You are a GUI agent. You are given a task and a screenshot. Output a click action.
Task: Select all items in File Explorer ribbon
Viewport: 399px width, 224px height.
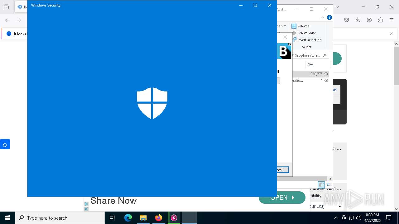point(301,26)
